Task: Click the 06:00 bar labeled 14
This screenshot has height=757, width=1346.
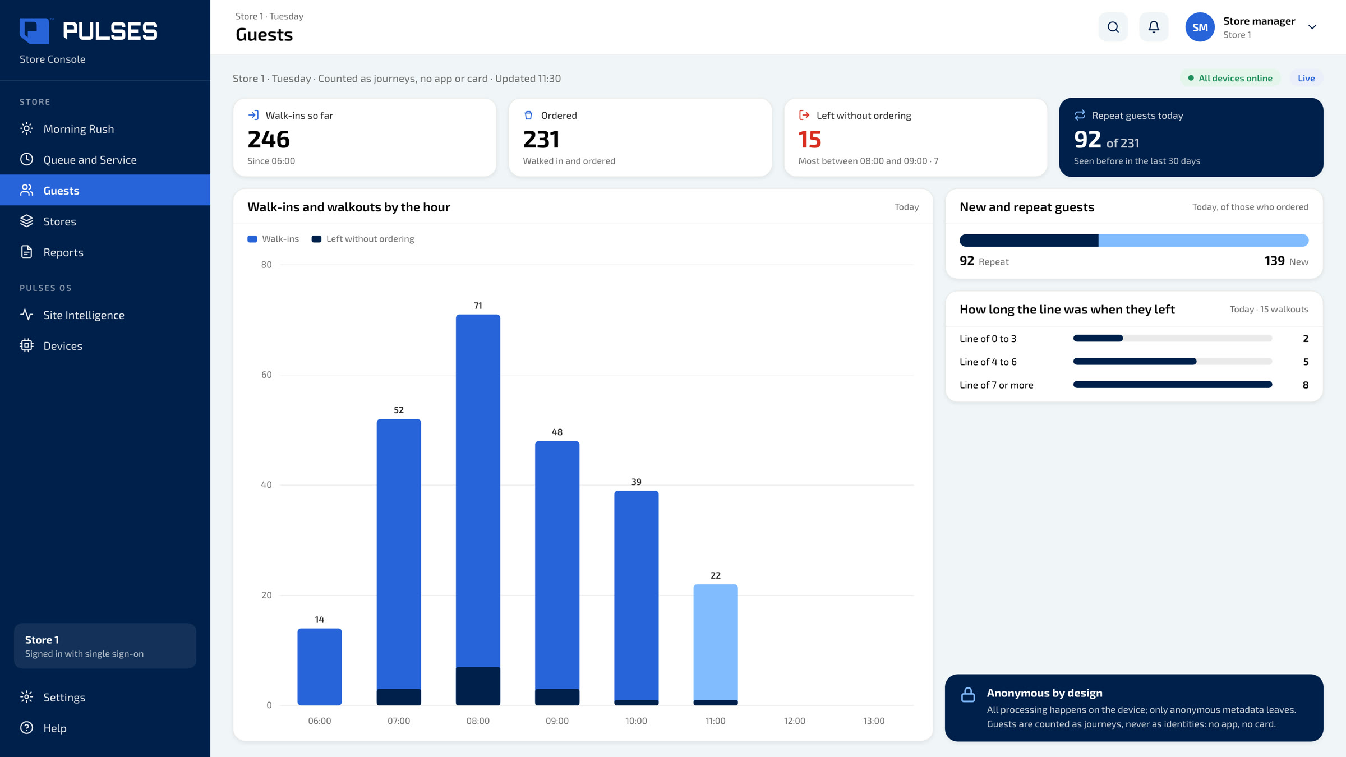Action: point(320,667)
